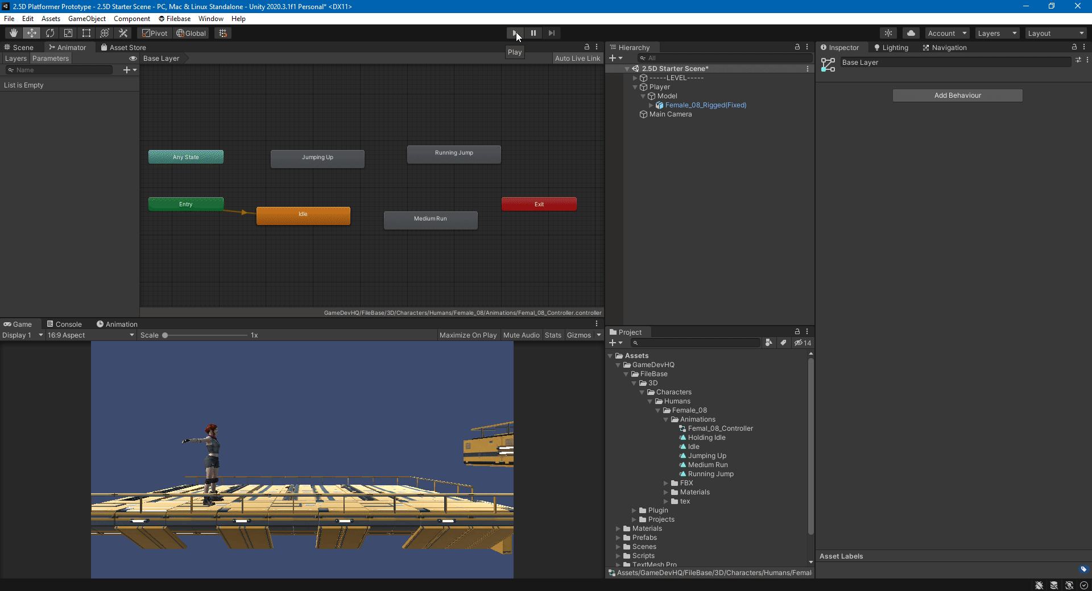The image size is (1092, 591).
Task: Toggle Global handle orientation
Action: pos(191,32)
